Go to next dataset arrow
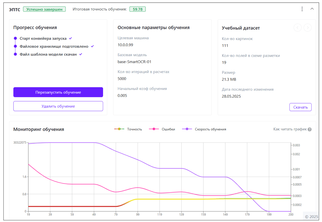322x222 pixels. (307, 28)
